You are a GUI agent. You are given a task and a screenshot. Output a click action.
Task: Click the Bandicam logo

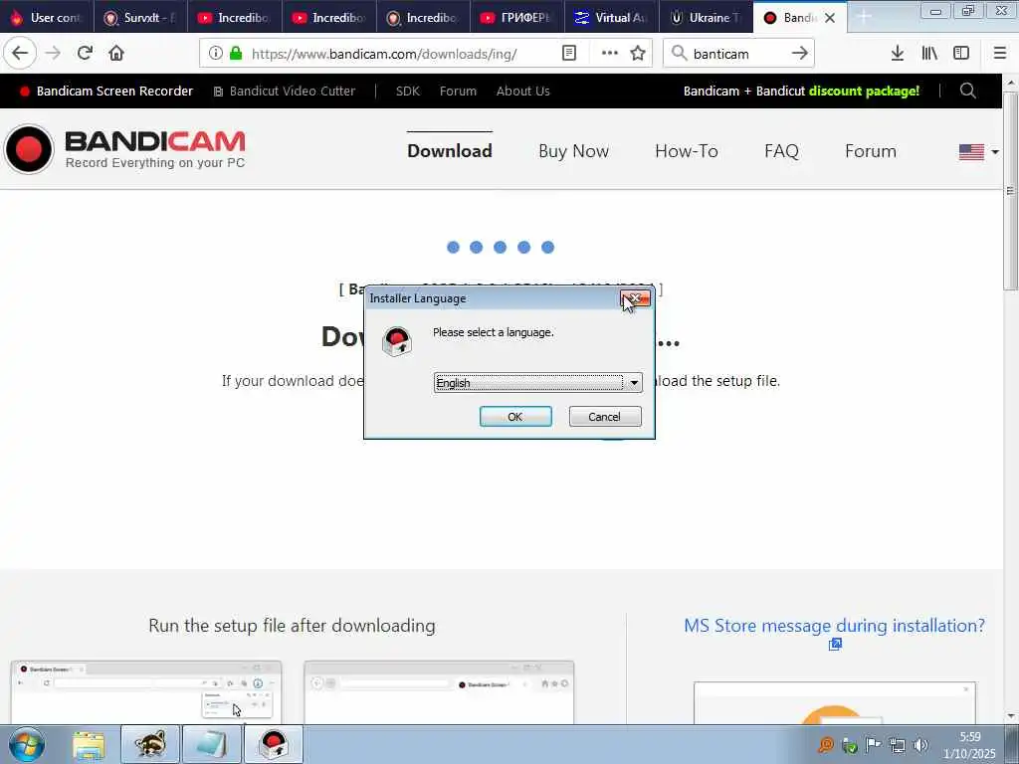(124, 149)
